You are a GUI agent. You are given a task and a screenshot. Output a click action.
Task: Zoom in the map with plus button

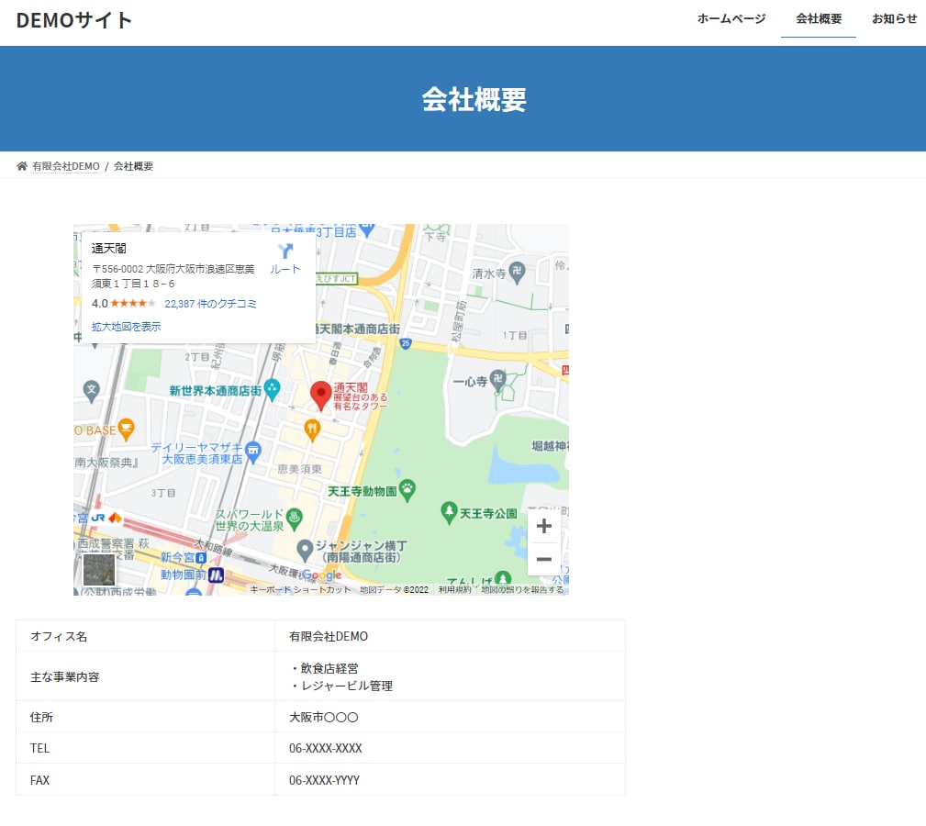544,526
